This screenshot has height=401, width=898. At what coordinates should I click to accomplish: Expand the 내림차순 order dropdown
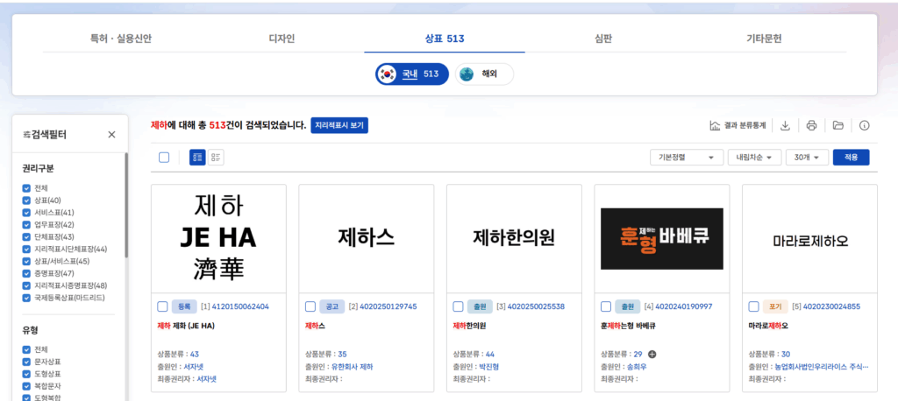pyautogui.click(x=754, y=158)
